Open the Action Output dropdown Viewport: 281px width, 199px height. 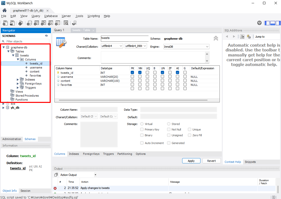[x=96, y=175]
